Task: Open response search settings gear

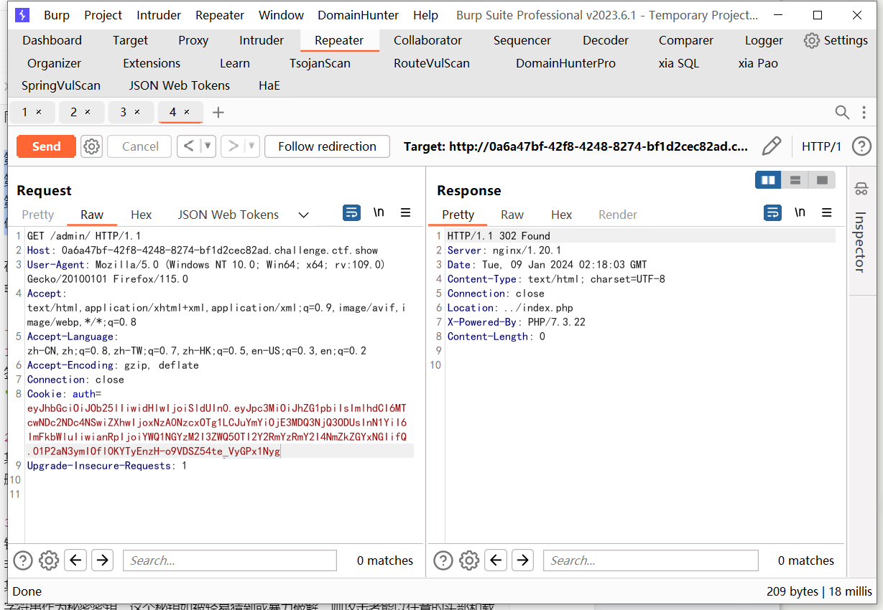Action: pyautogui.click(x=469, y=560)
